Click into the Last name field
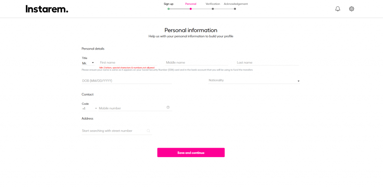383x188 pixels. click(x=267, y=63)
